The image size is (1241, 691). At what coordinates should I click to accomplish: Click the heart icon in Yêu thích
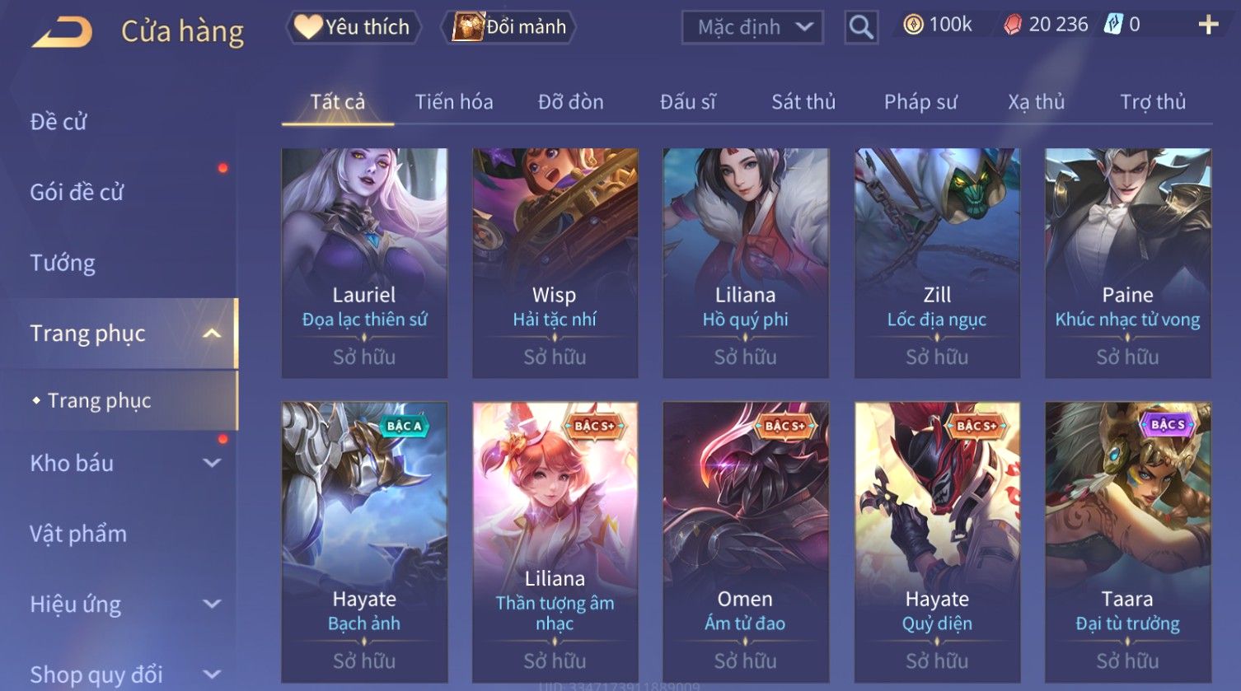pos(308,27)
